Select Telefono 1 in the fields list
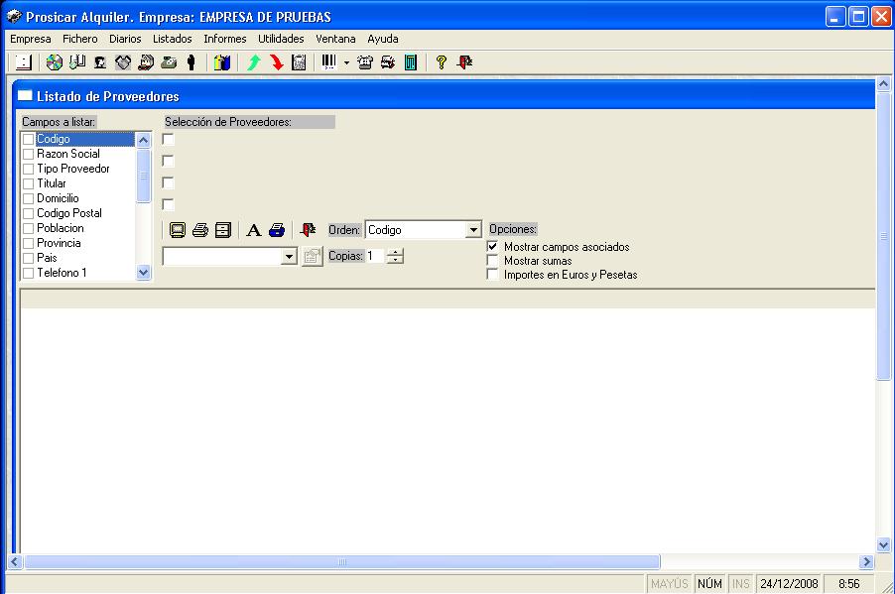This screenshot has width=895, height=594. pyautogui.click(x=62, y=273)
